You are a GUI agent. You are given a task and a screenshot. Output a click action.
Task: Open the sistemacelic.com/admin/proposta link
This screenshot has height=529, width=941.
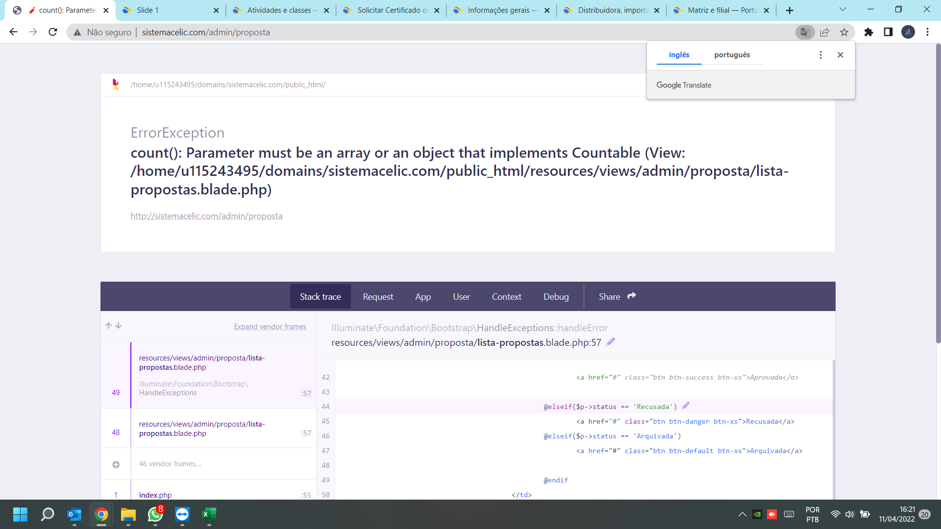pyautogui.click(x=206, y=216)
